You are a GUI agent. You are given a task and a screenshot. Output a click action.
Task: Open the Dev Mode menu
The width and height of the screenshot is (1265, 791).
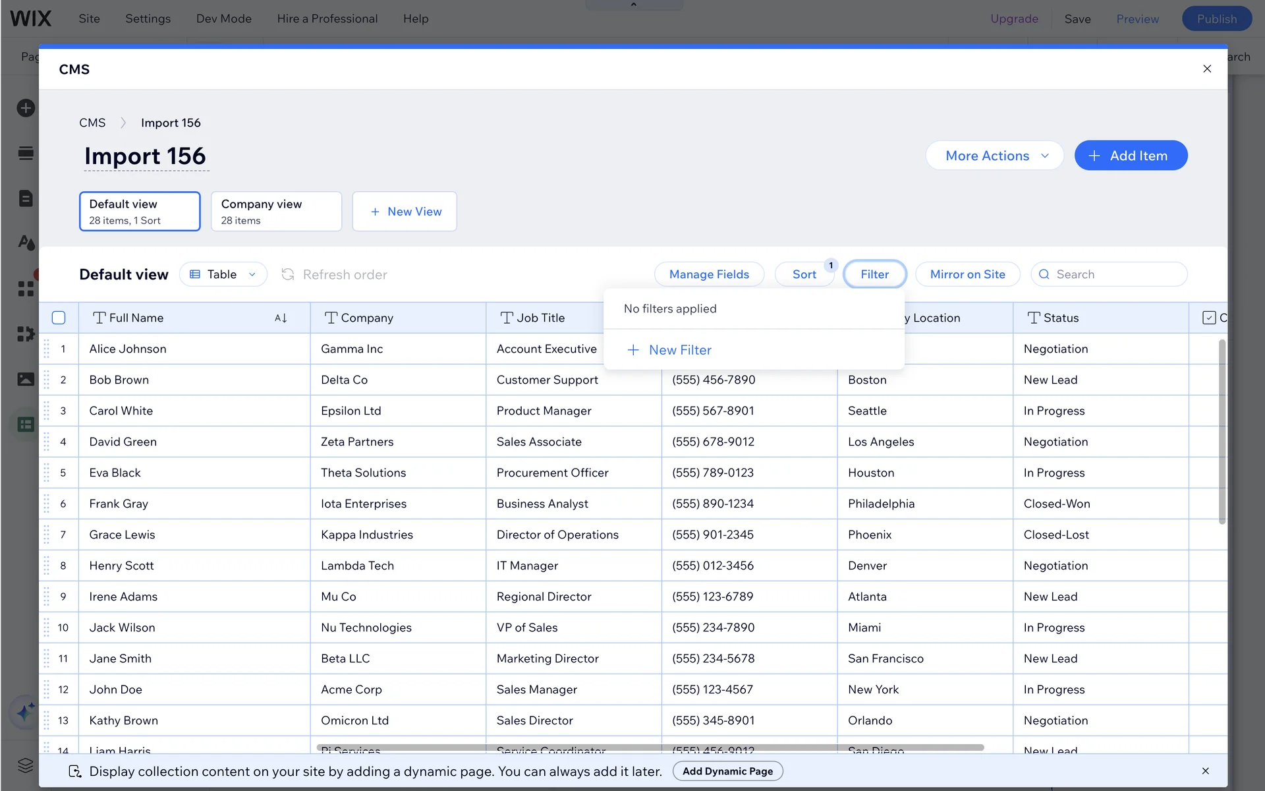(x=223, y=18)
